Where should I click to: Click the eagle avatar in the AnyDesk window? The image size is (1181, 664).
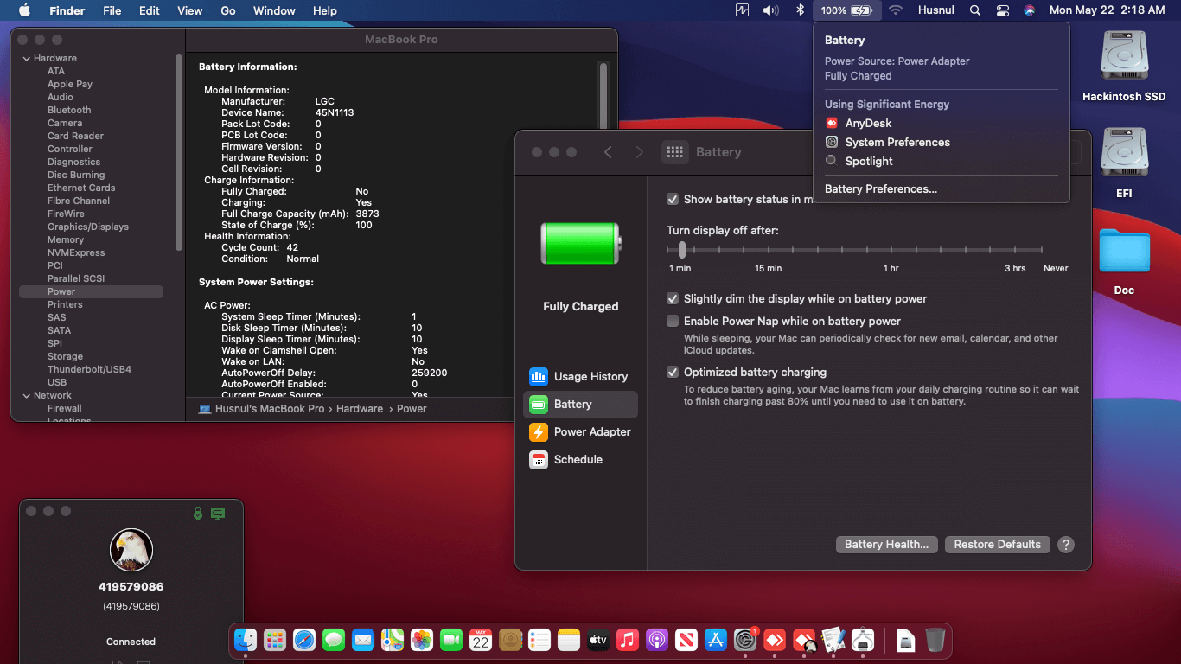tap(131, 549)
